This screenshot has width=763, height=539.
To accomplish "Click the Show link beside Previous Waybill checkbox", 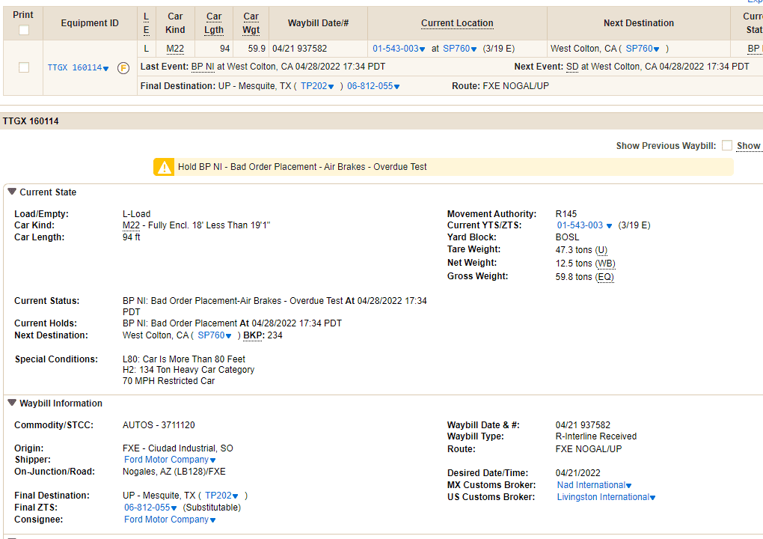I will pos(748,146).
